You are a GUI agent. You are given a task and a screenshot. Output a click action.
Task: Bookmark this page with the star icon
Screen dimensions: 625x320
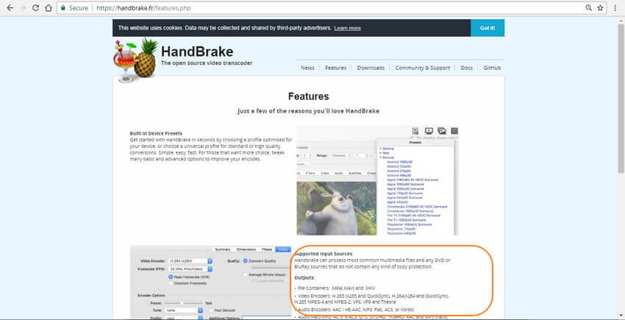600,8
